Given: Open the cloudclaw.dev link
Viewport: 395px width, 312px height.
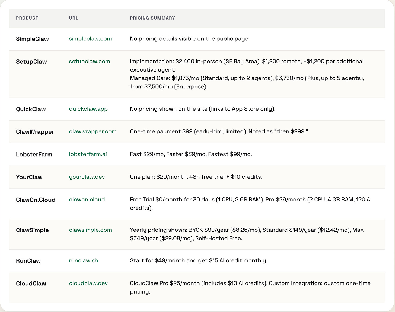Looking at the screenshot, I should [x=88, y=283].
